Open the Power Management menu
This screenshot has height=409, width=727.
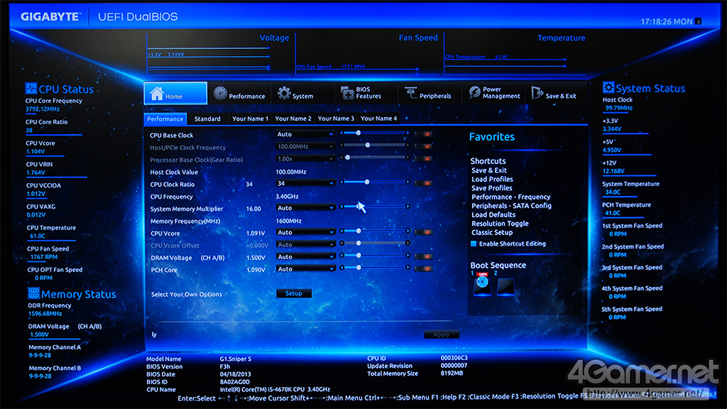[x=494, y=93]
